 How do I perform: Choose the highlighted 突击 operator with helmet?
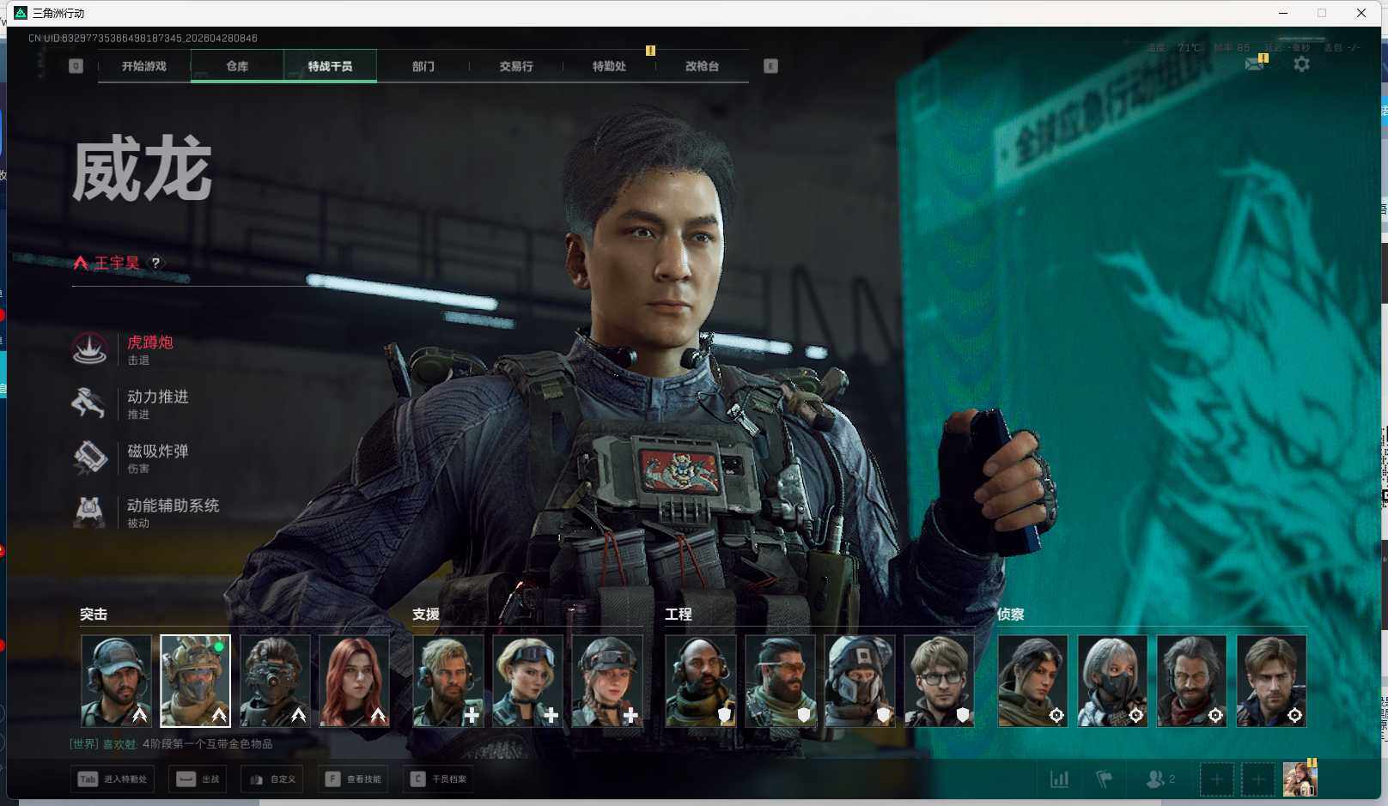[195, 681]
